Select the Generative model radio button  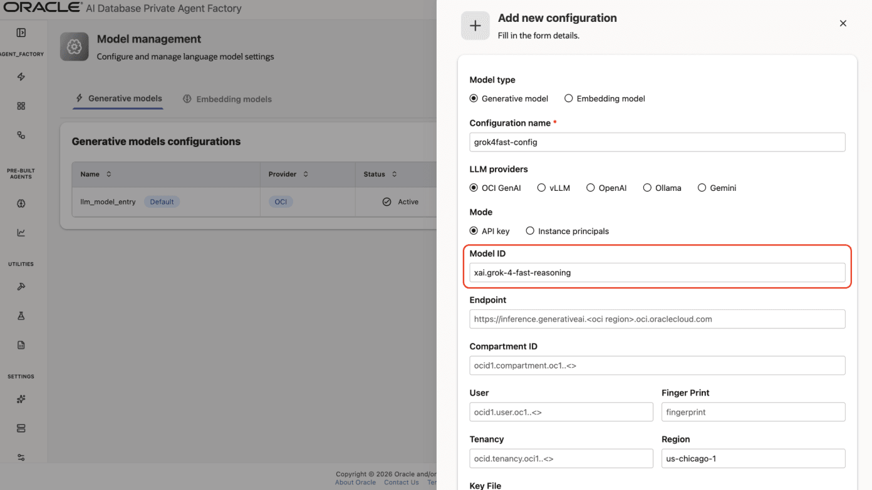click(474, 98)
